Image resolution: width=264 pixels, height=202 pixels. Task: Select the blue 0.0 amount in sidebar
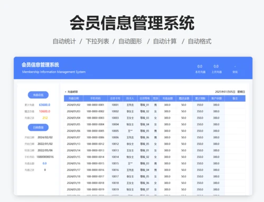44,163
